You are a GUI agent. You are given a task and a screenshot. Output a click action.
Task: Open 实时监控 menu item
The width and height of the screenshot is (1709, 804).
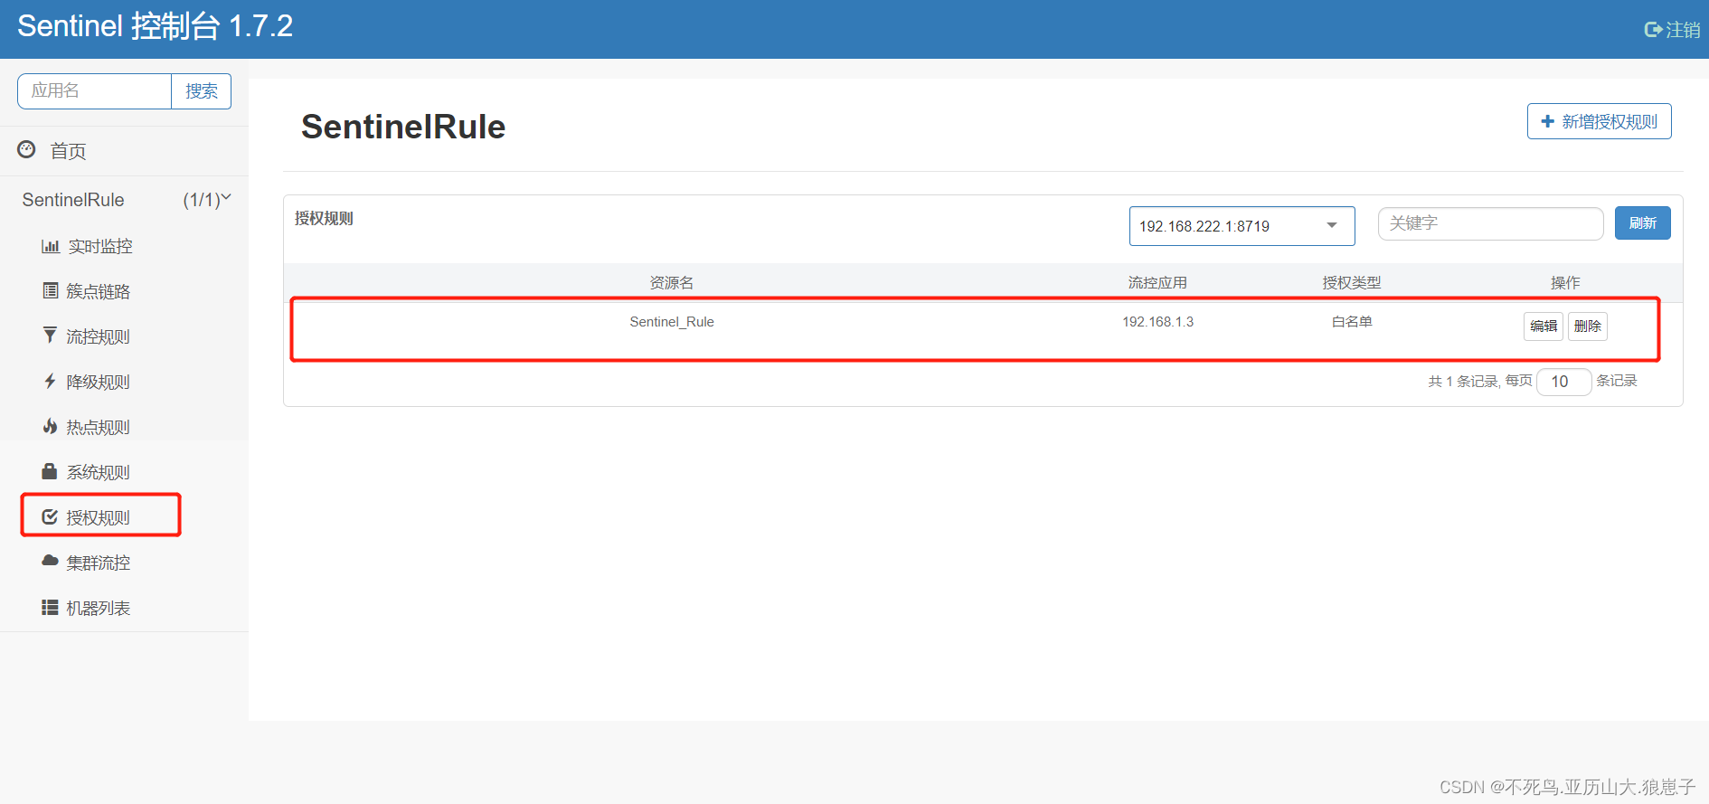point(100,246)
